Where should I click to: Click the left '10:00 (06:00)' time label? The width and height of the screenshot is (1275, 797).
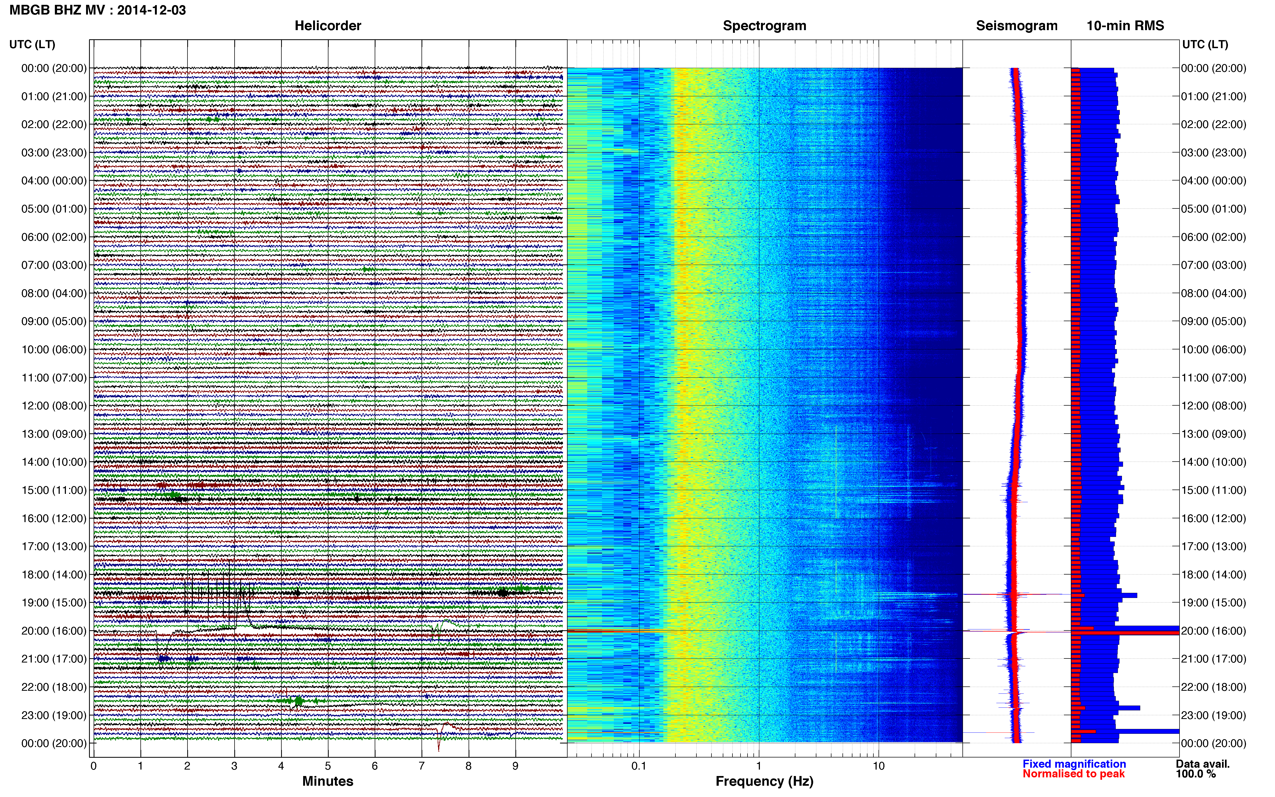tap(54, 349)
